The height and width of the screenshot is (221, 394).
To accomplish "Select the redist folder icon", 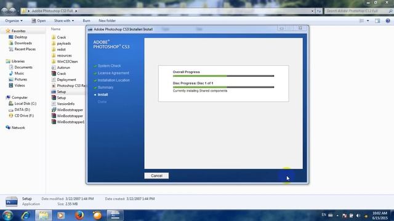I will [54, 49].
